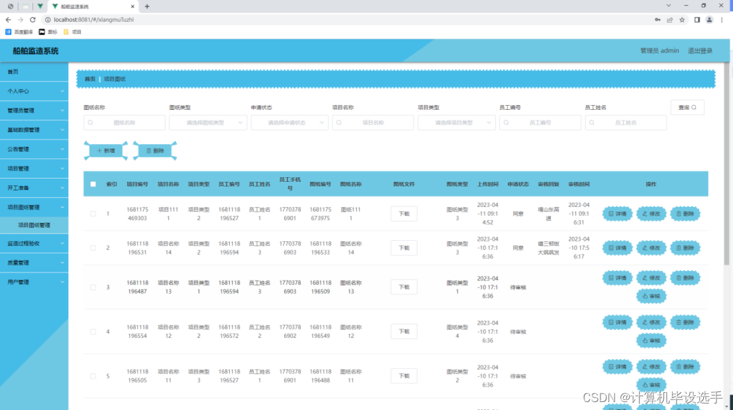The height and width of the screenshot is (410, 733).
Task: Open 详情 for row 1
Action: (x=617, y=214)
